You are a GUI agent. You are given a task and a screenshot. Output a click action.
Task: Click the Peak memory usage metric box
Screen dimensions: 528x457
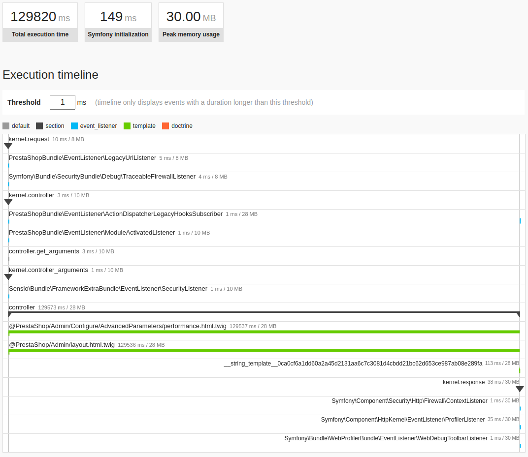pyautogui.click(x=191, y=22)
